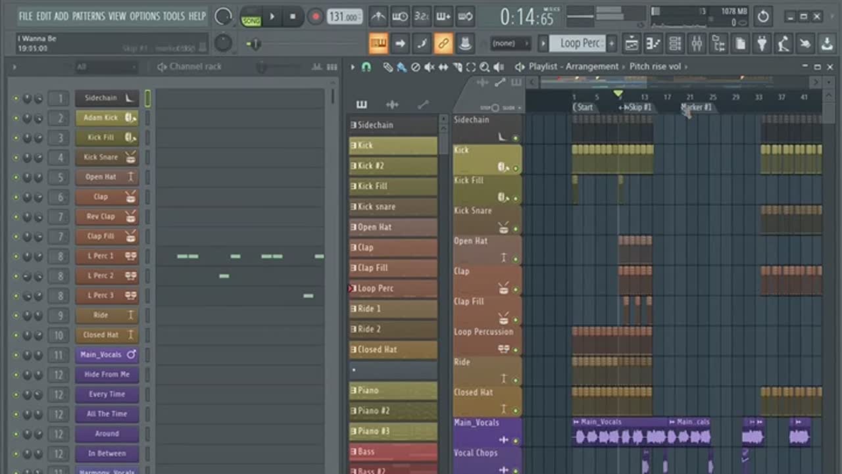Click the record button in the transport

pos(316,17)
